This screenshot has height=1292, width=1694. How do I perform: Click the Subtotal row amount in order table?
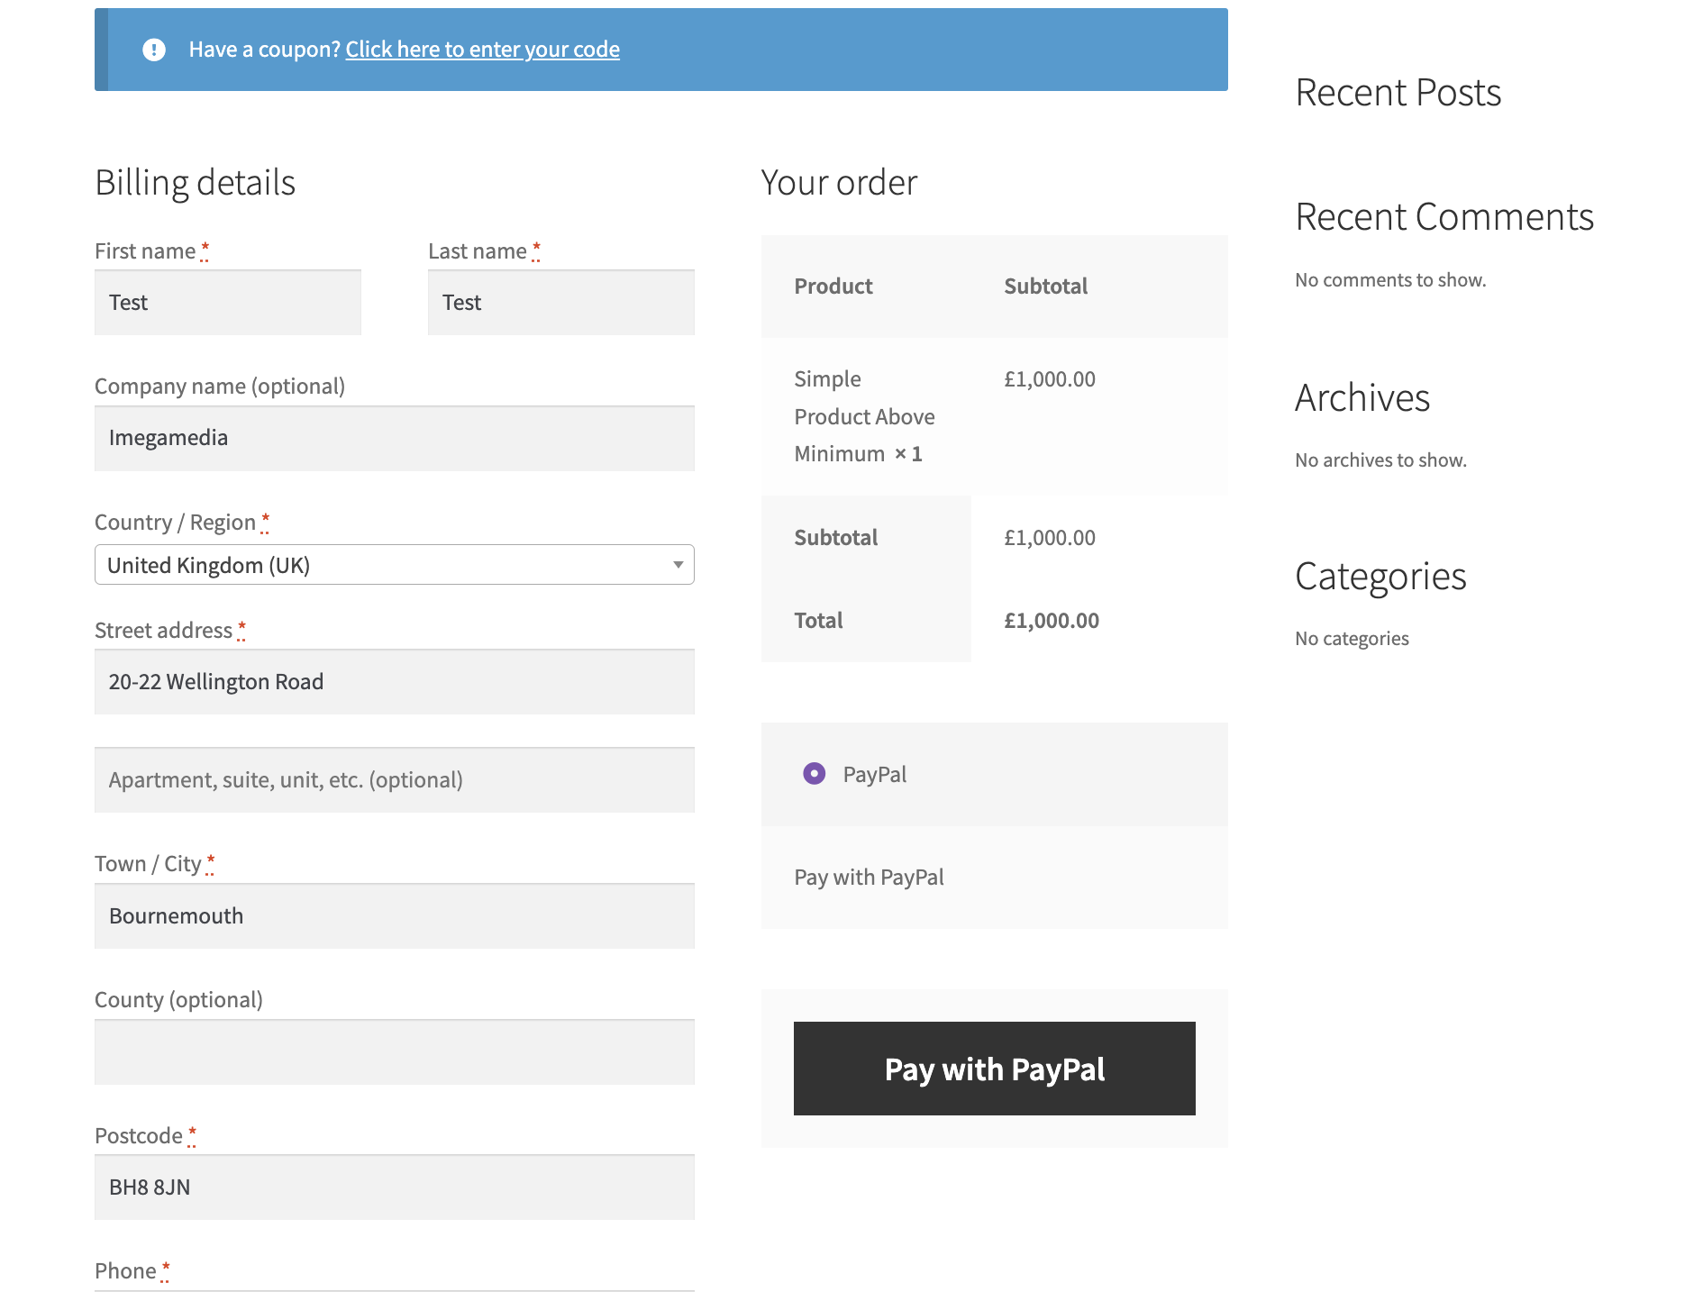1050,538
